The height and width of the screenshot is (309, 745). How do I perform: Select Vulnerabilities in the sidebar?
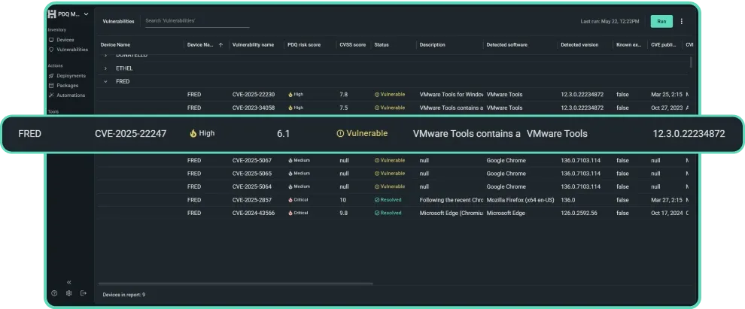[x=72, y=50]
